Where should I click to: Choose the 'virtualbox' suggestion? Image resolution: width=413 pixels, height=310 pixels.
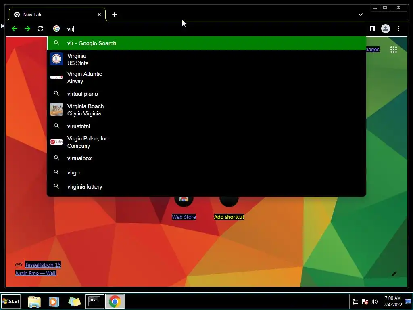[206, 158]
